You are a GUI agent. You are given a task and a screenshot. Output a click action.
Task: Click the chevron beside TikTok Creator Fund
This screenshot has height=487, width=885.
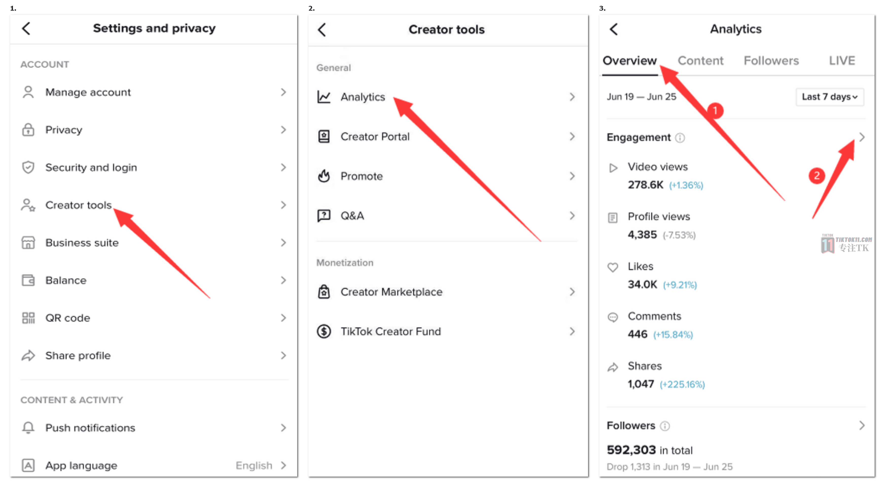[x=572, y=331]
